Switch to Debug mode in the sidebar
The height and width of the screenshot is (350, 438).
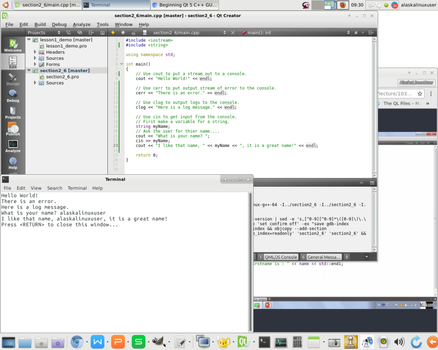tap(13, 96)
